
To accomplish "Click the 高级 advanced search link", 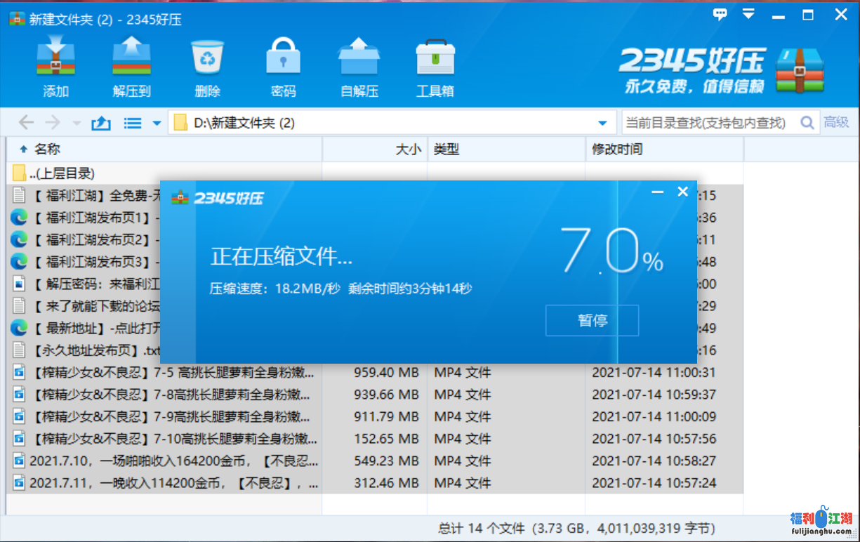I will [x=836, y=123].
